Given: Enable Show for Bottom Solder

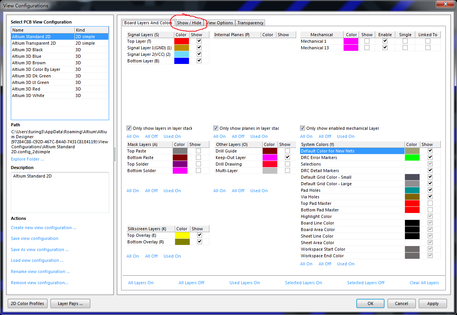Looking at the screenshot, I should click(x=199, y=171).
